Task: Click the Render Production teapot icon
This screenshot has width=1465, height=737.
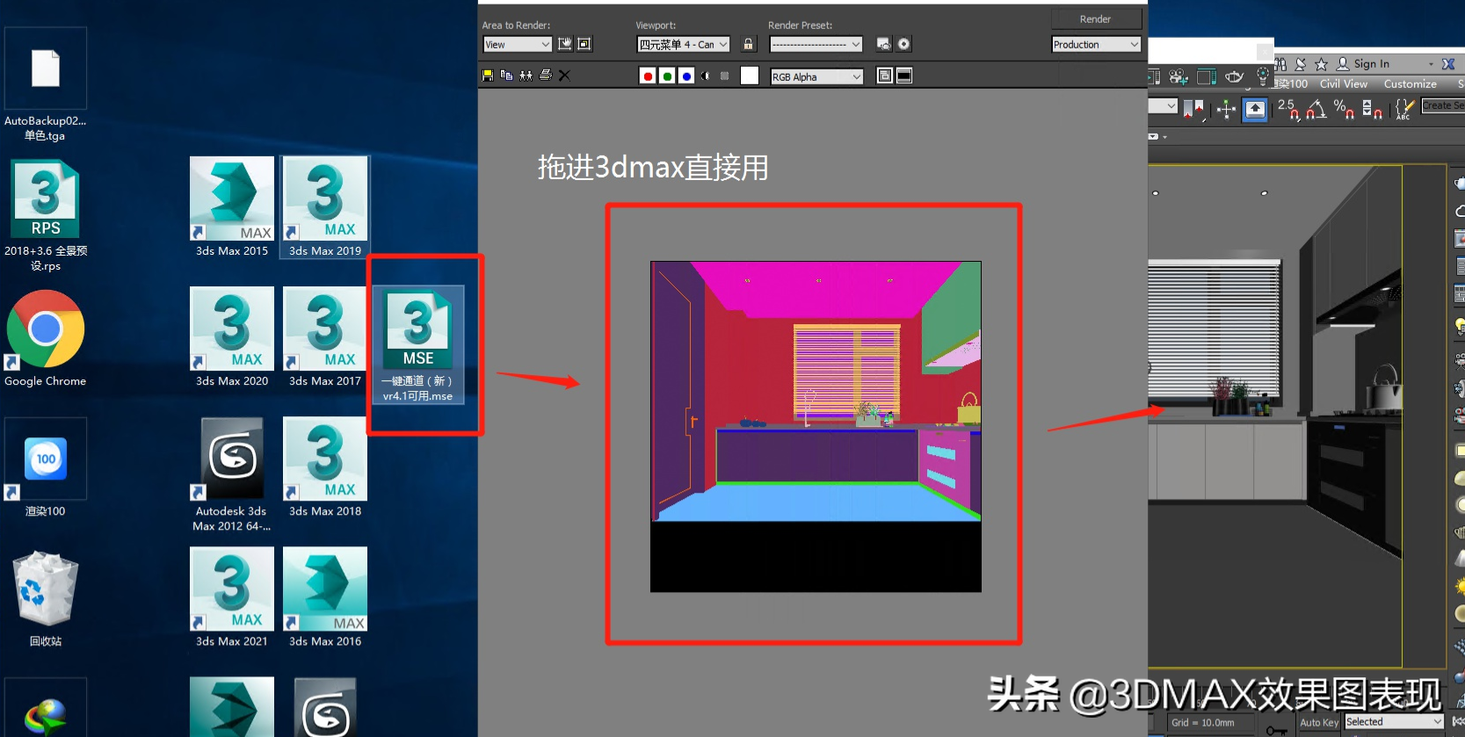Action: 1234,77
